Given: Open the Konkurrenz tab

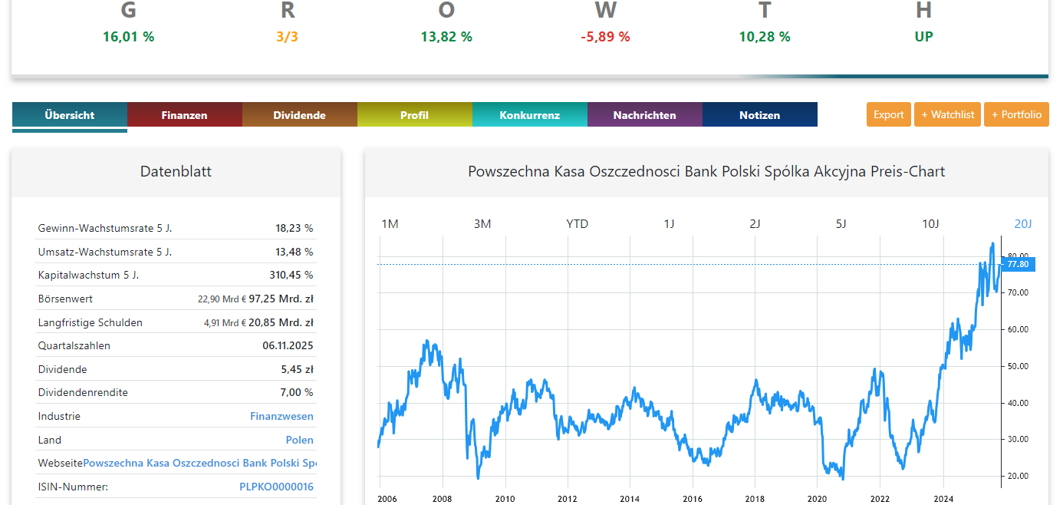Looking at the screenshot, I should tap(529, 114).
